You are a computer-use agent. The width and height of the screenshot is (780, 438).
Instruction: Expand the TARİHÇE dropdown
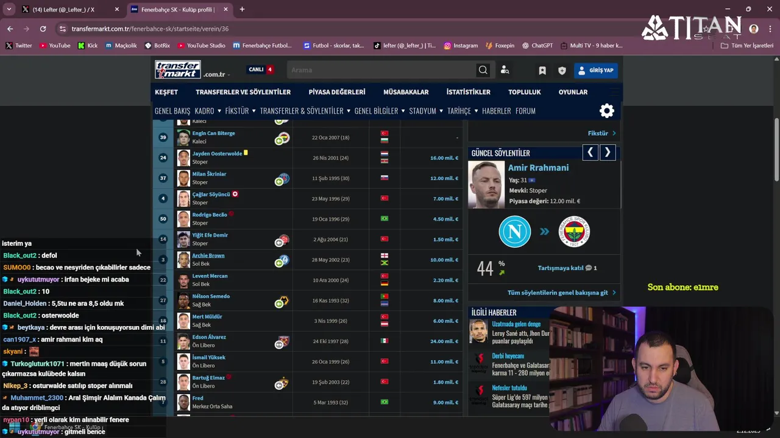pyautogui.click(x=463, y=111)
